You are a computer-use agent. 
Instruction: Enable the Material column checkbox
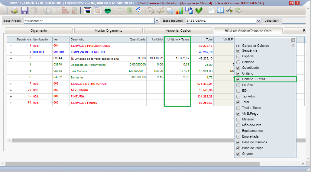tap(238, 119)
